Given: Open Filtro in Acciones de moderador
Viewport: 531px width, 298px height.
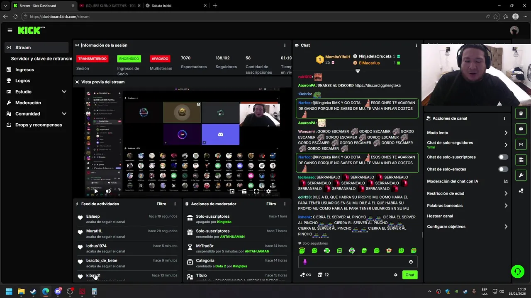Looking at the screenshot, I should pos(271,204).
